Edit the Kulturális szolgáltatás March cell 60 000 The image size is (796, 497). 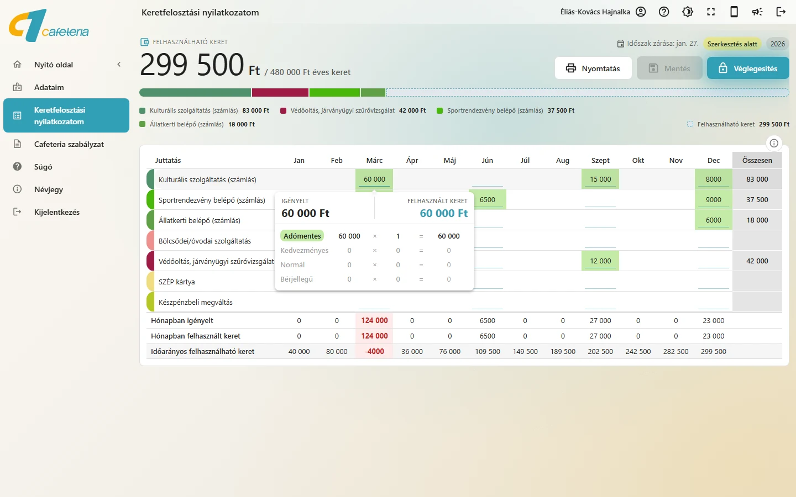click(x=374, y=179)
